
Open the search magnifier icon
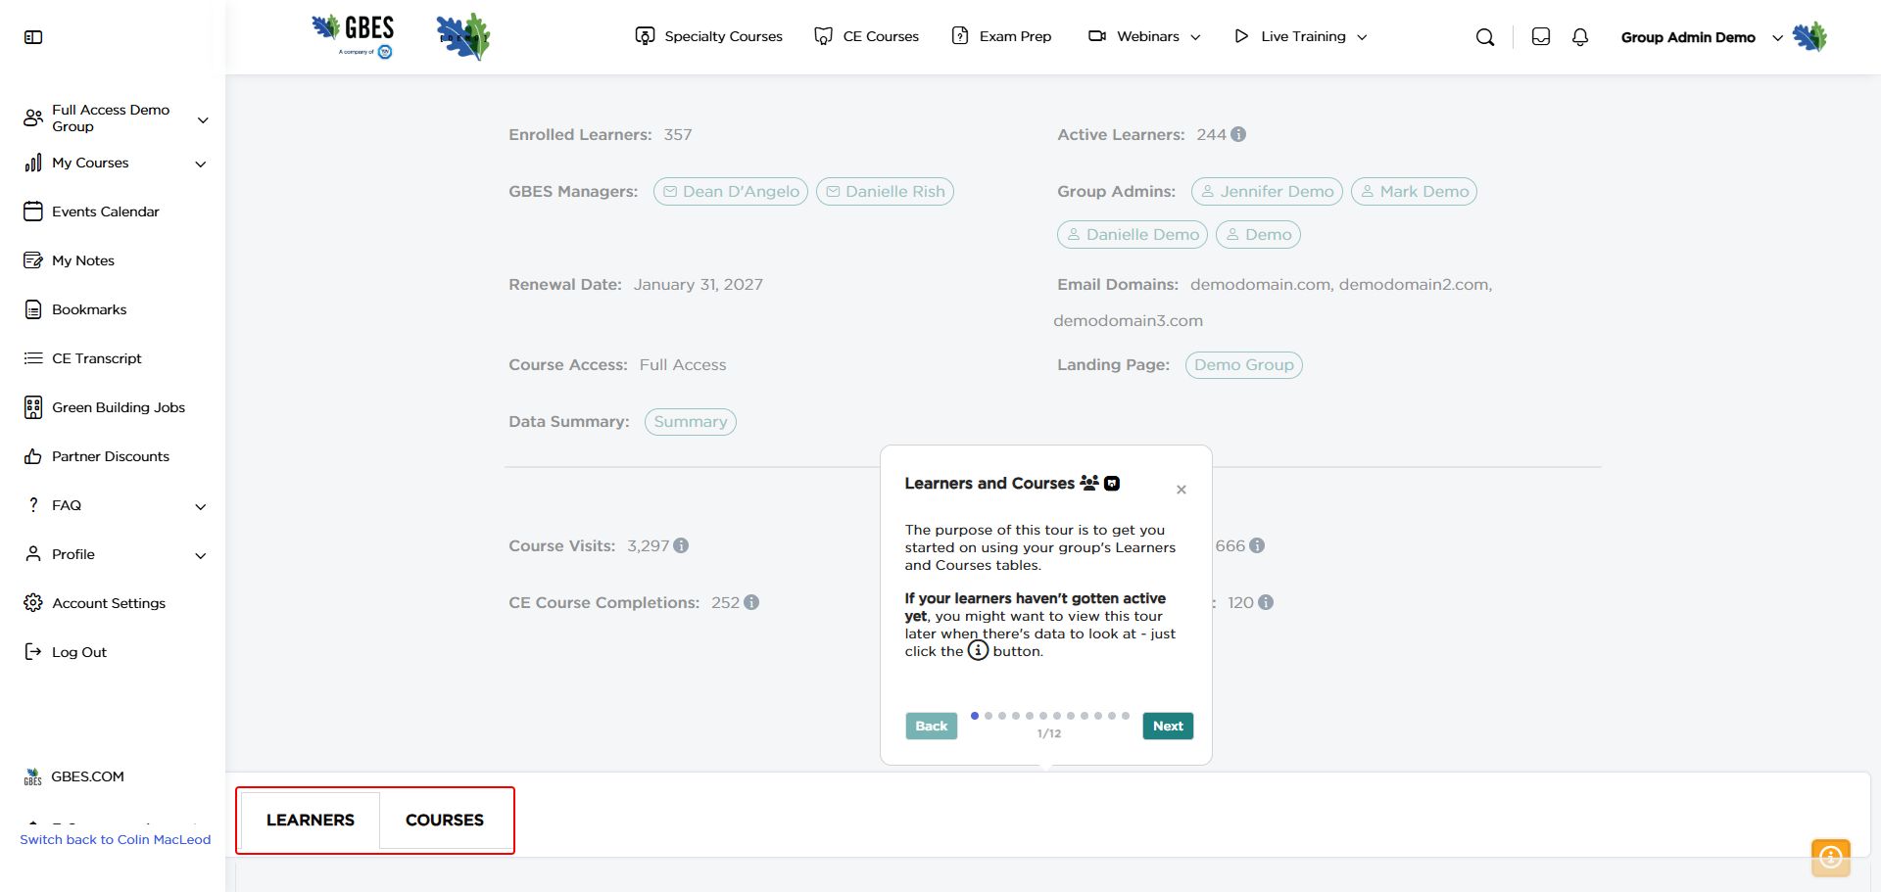pos(1485,37)
